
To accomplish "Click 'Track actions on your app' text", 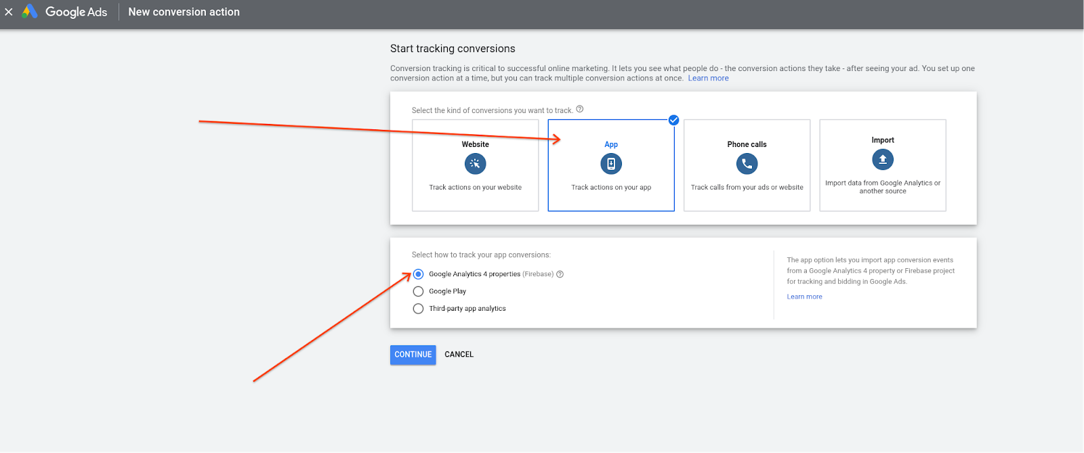I will 610,188.
